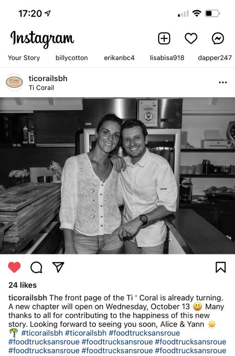Save post with bookmark icon
The width and height of the screenshot is (235, 356).
click(x=221, y=267)
